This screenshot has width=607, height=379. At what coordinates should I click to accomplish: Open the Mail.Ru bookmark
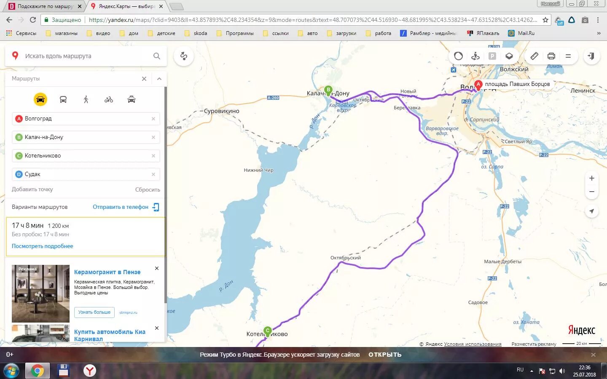pos(521,33)
